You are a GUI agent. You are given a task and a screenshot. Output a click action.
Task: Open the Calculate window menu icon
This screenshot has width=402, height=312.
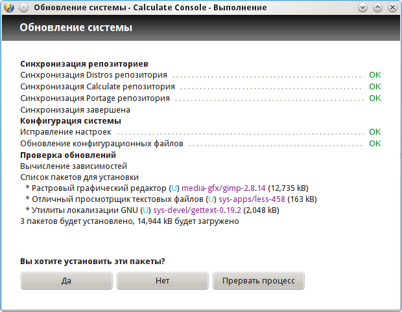(x=9, y=8)
